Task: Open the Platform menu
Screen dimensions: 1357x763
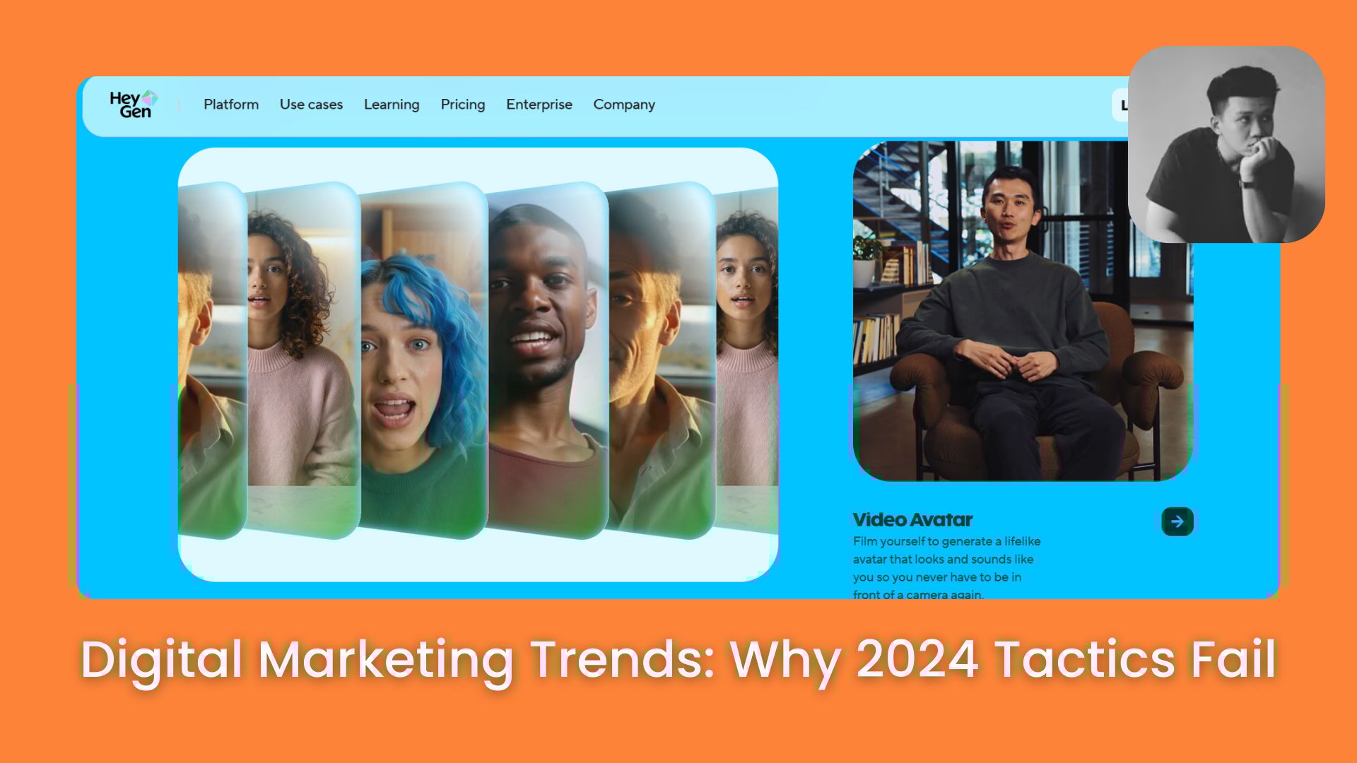Action: point(231,105)
